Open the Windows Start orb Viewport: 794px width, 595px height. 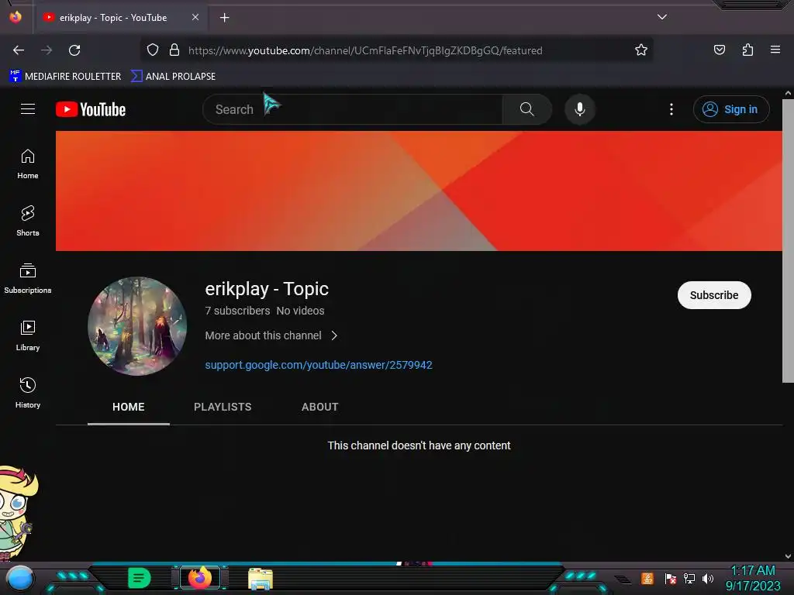pos(19,578)
